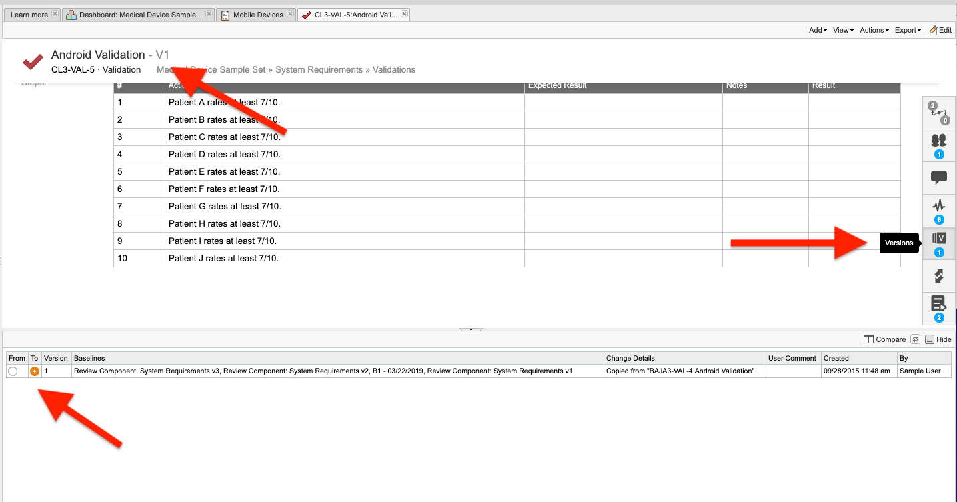Image resolution: width=957 pixels, height=502 pixels.
Task: Click the Versions icon in the side toolbar
Action: (x=939, y=243)
